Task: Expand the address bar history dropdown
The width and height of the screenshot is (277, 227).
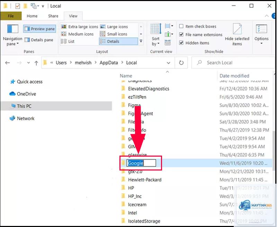Action: coord(168,63)
